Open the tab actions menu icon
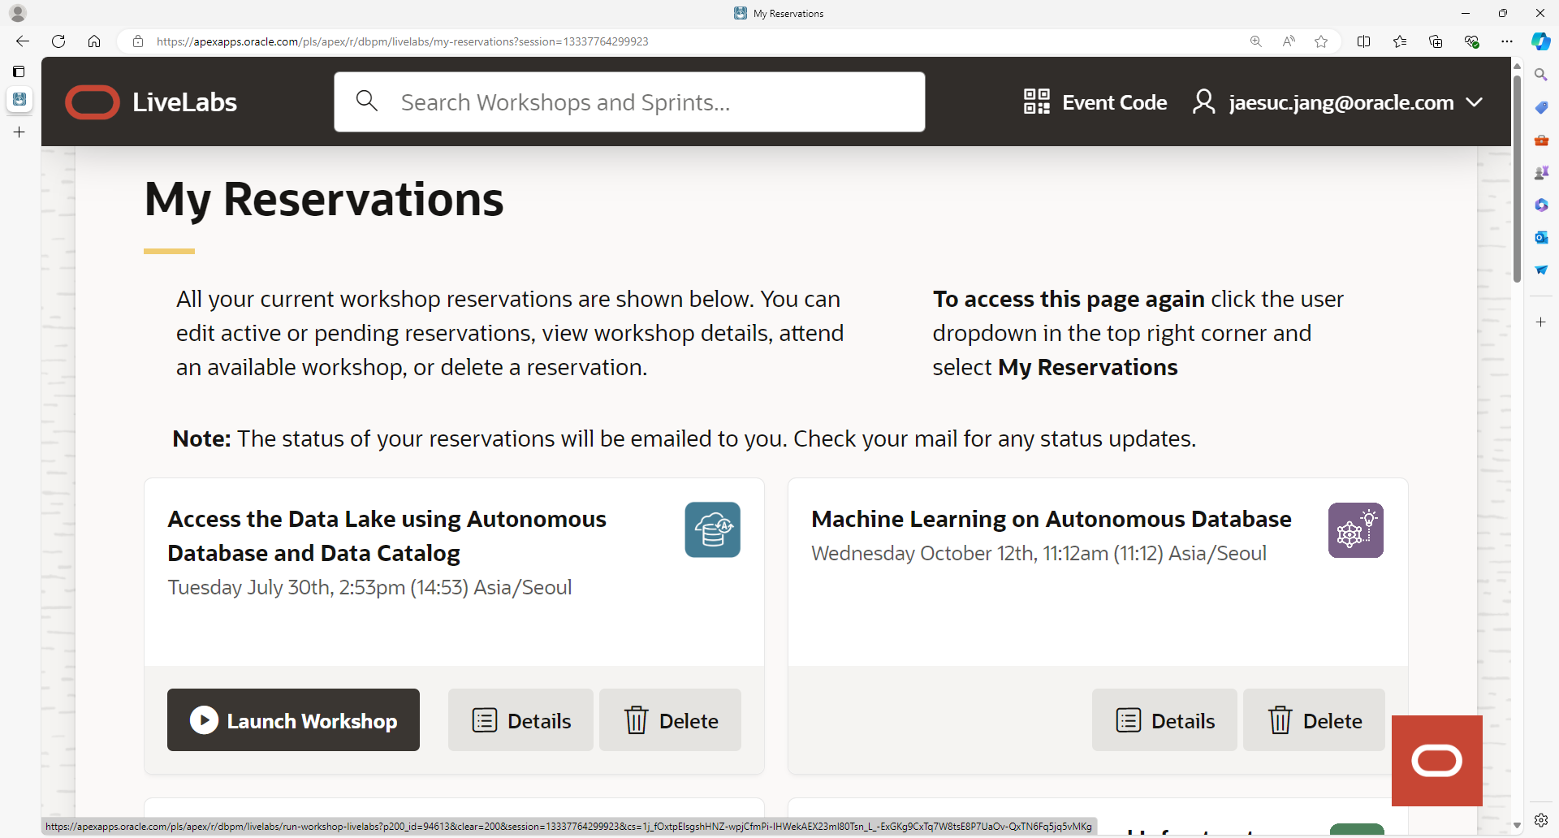This screenshot has height=838, width=1559. pyautogui.click(x=19, y=71)
